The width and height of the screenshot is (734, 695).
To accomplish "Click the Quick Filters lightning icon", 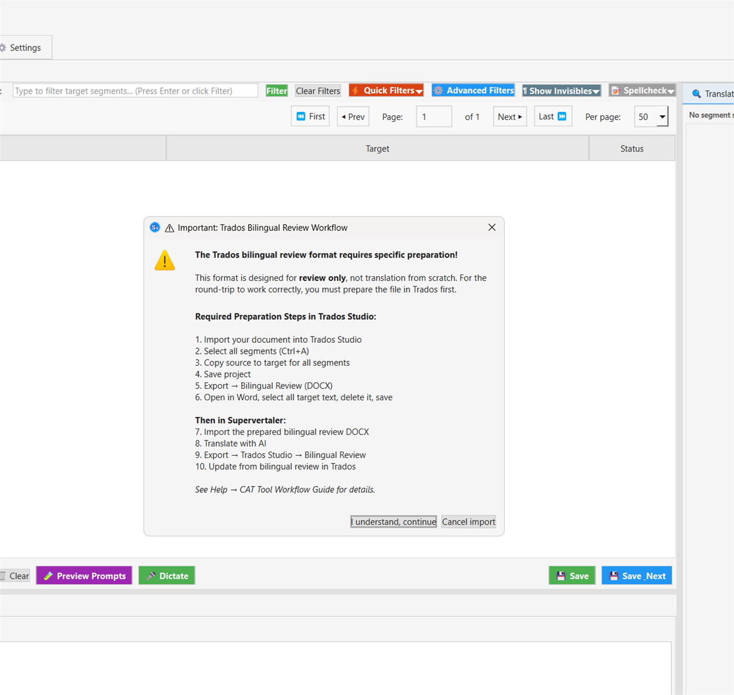I will (x=354, y=90).
